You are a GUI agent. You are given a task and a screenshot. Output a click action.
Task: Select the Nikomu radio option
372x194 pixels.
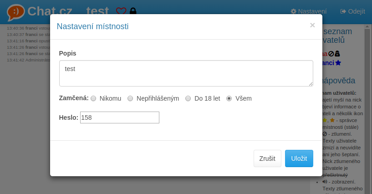[93, 98]
